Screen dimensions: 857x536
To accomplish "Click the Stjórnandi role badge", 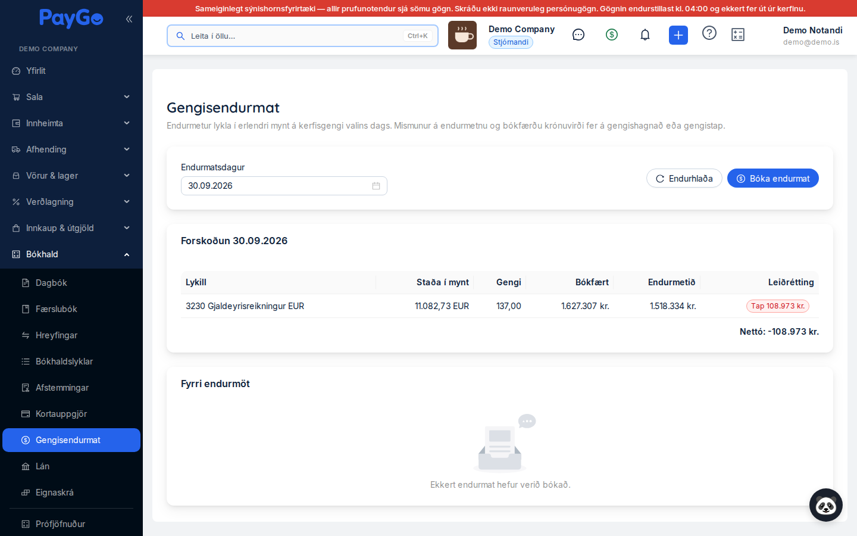I will pos(511,42).
